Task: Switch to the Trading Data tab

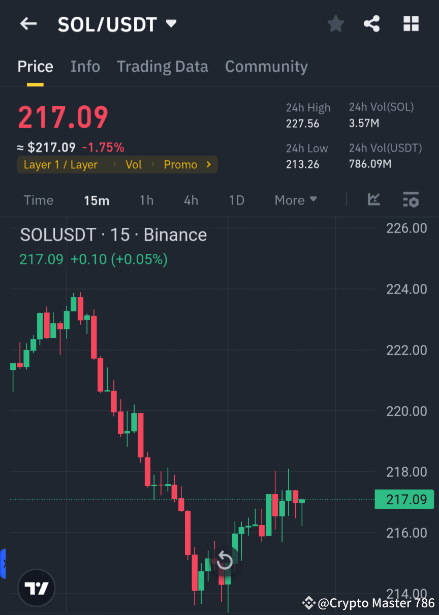Action: point(163,66)
